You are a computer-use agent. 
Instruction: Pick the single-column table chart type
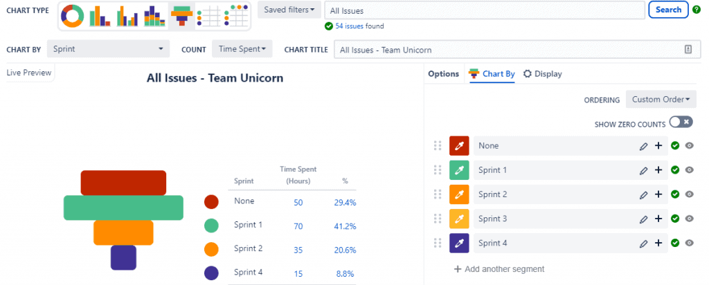pyautogui.click(x=208, y=15)
